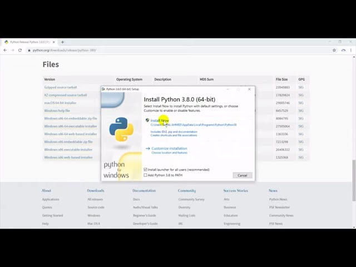356x267 pixels.
Task: Click the About footer heading
Action: [x=46, y=190]
